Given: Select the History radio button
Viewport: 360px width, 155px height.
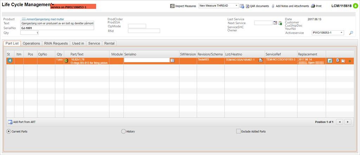Looking at the screenshot, I should click(x=123, y=132).
